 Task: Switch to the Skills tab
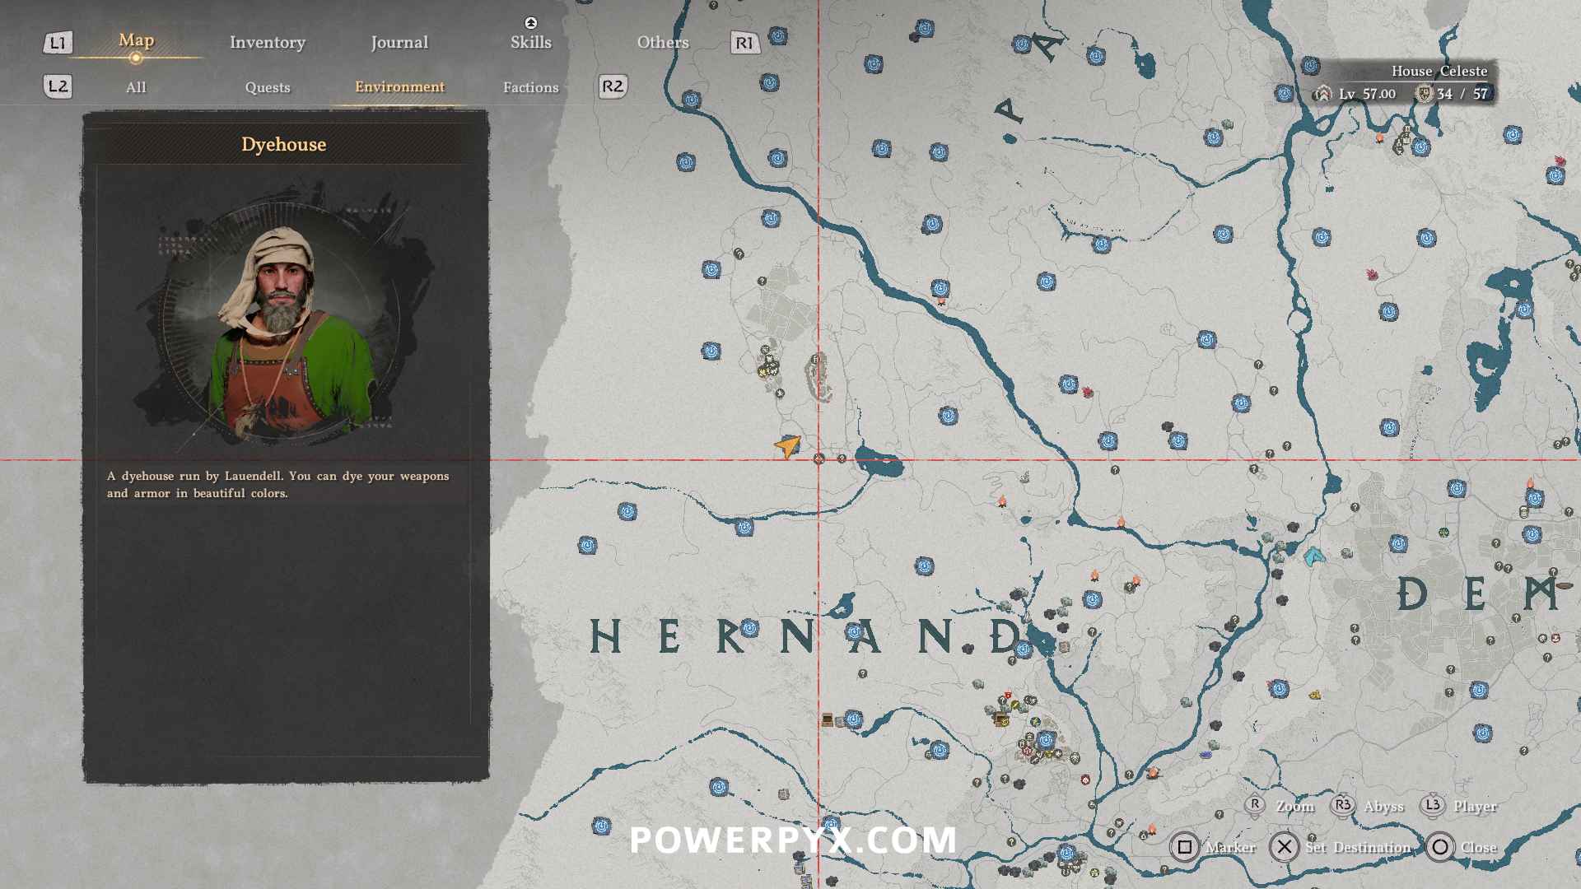[x=530, y=43]
